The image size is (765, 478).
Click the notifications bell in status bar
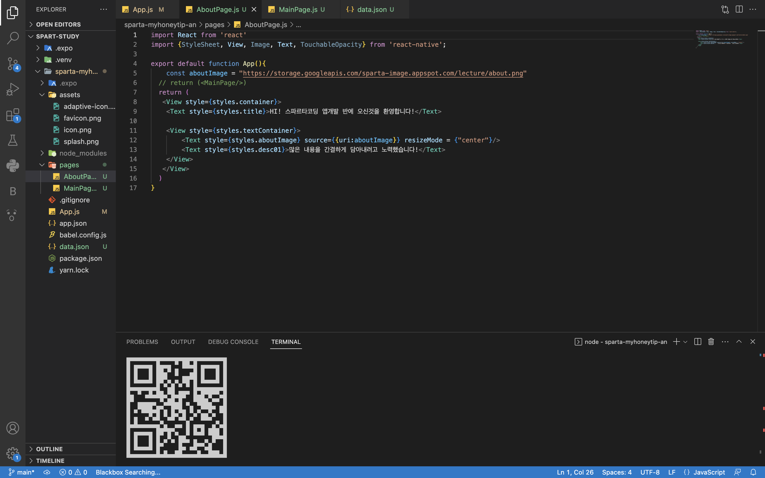pos(753,472)
